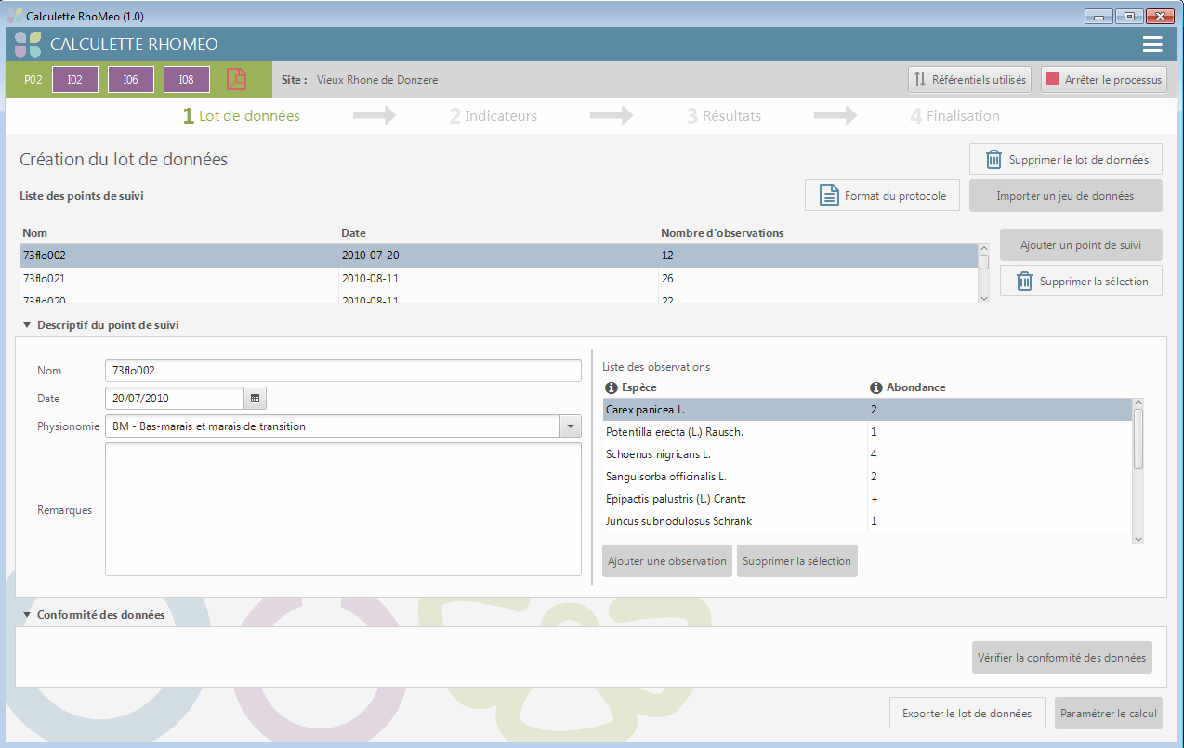Go to step 1 Lot de données
Viewport: 1184px width, 748px height.
tap(242, 116)
